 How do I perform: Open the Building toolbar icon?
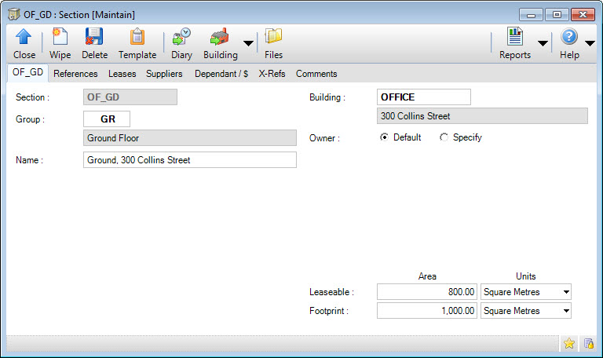pos(220,37)
